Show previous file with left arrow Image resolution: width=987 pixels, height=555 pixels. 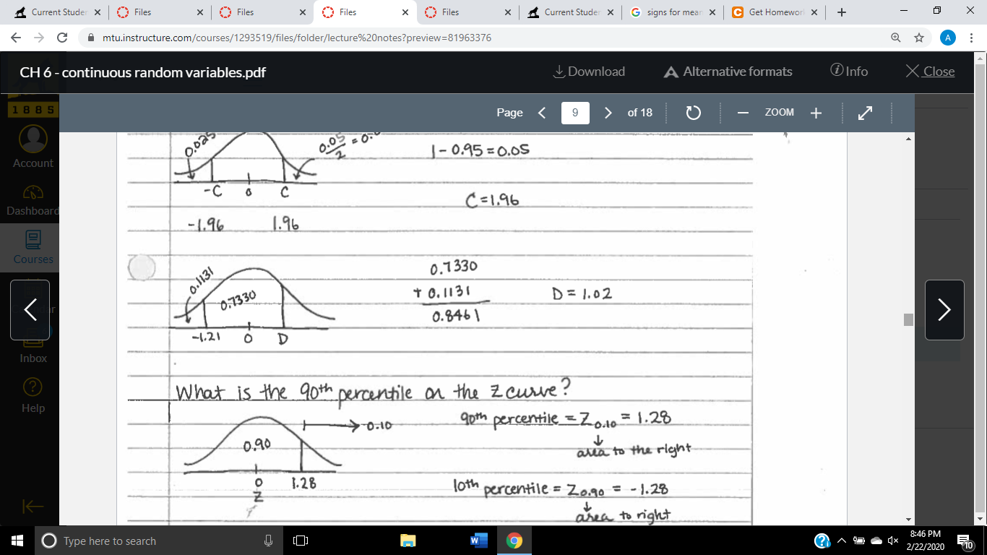(x=30, y=310)
